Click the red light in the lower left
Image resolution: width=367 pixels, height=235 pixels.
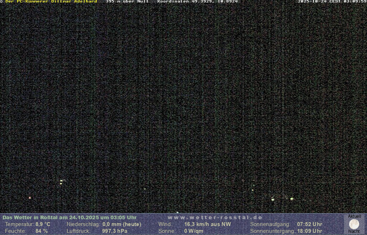point(30,198)
